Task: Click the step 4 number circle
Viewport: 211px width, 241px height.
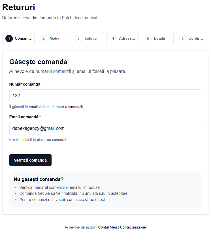Action: (113, 39)
